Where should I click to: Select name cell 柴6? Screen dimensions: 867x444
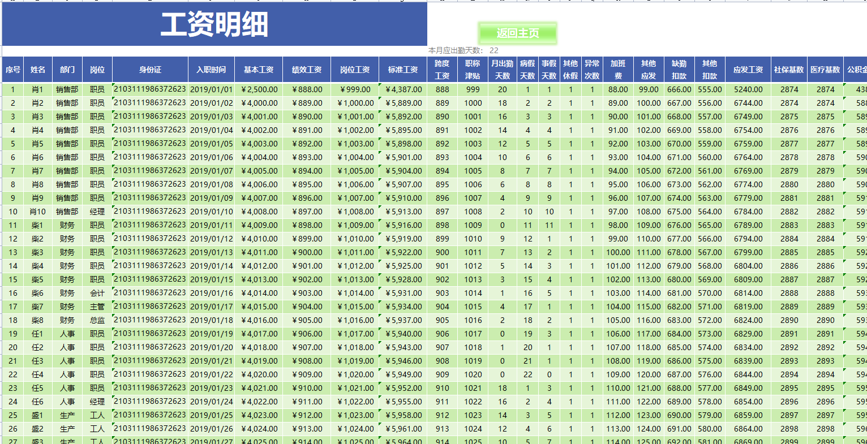click(x=38, y=293)
